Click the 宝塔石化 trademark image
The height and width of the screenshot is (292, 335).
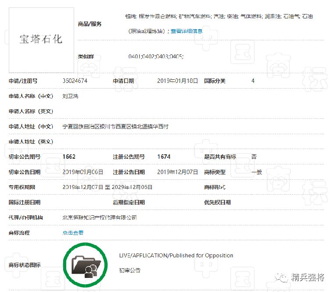tap(41, 40)
